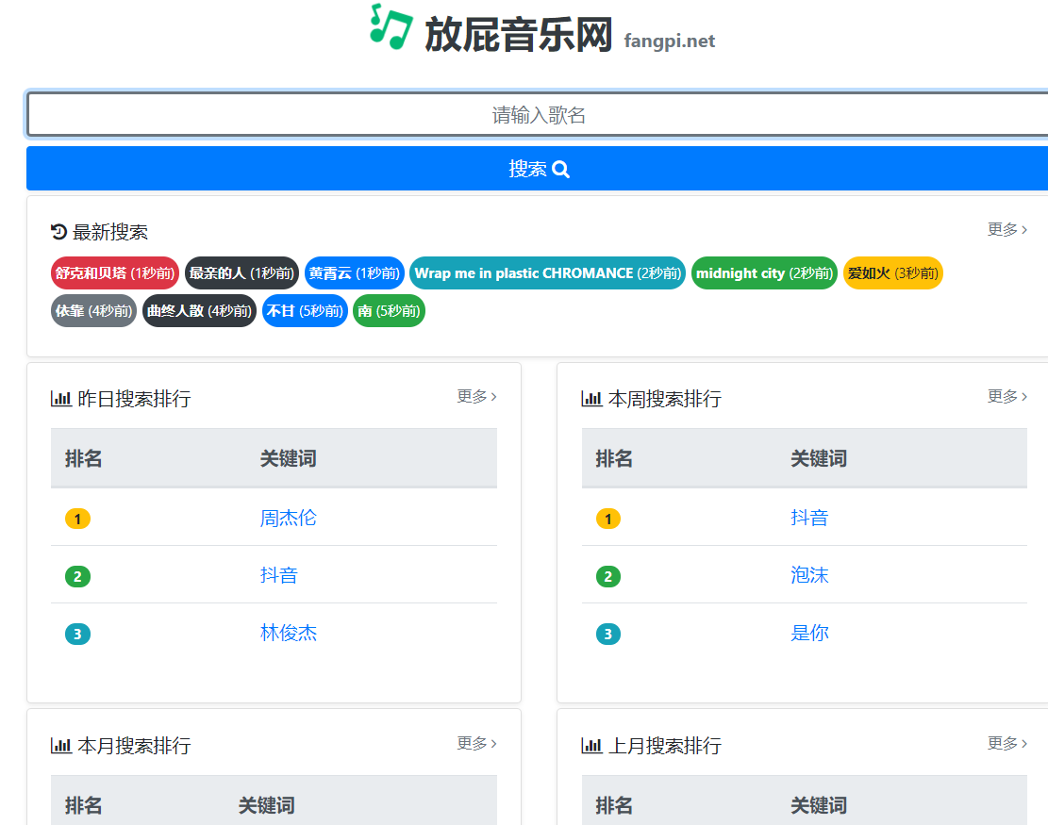Expand 更多 for 最新搜索 section
The height and width of the screenshot is (825, 1048).
click(x=1006, y=229)
